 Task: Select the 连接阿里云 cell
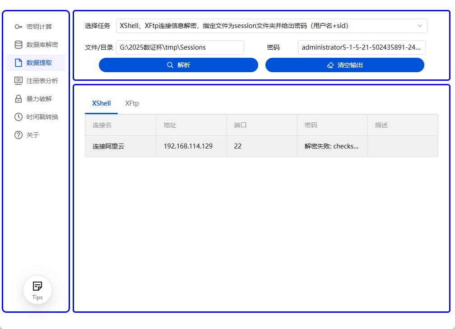click(x=121, y=146)
